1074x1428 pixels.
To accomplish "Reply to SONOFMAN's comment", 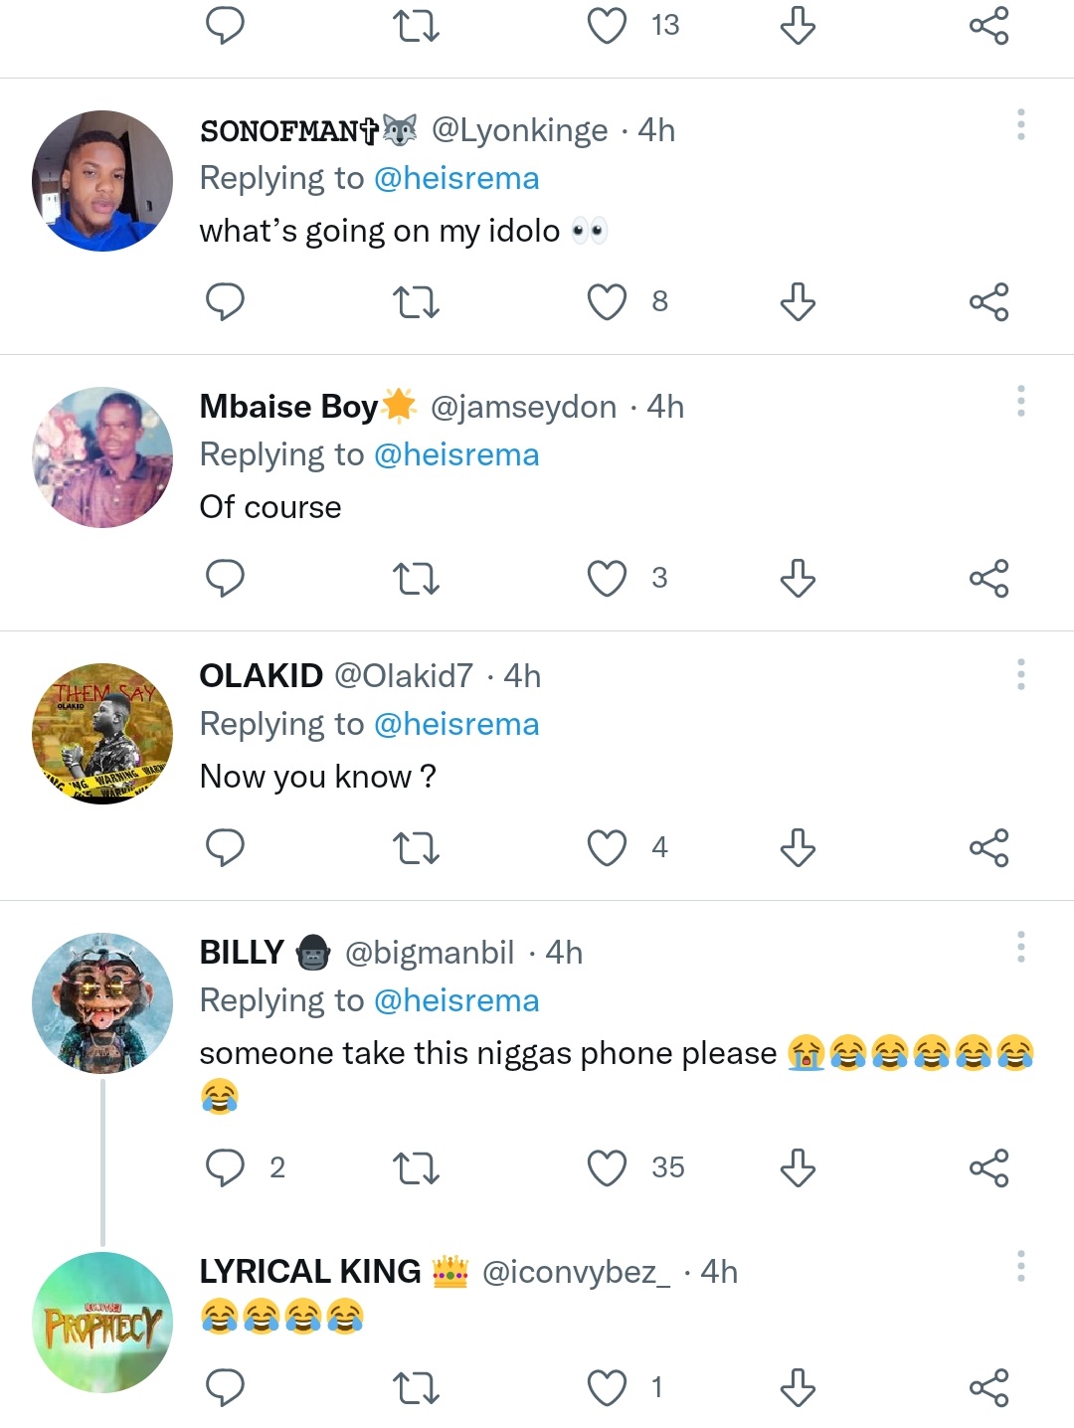I will [x=225, y=301].
